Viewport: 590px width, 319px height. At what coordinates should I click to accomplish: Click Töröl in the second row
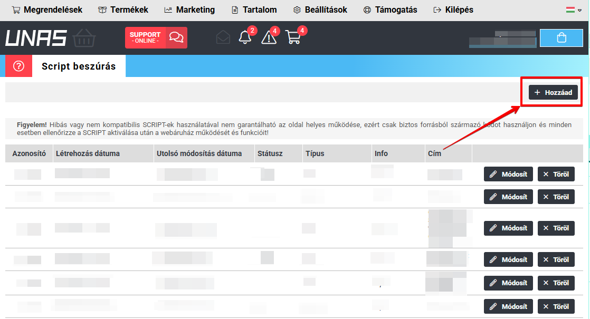pos(556,197)
